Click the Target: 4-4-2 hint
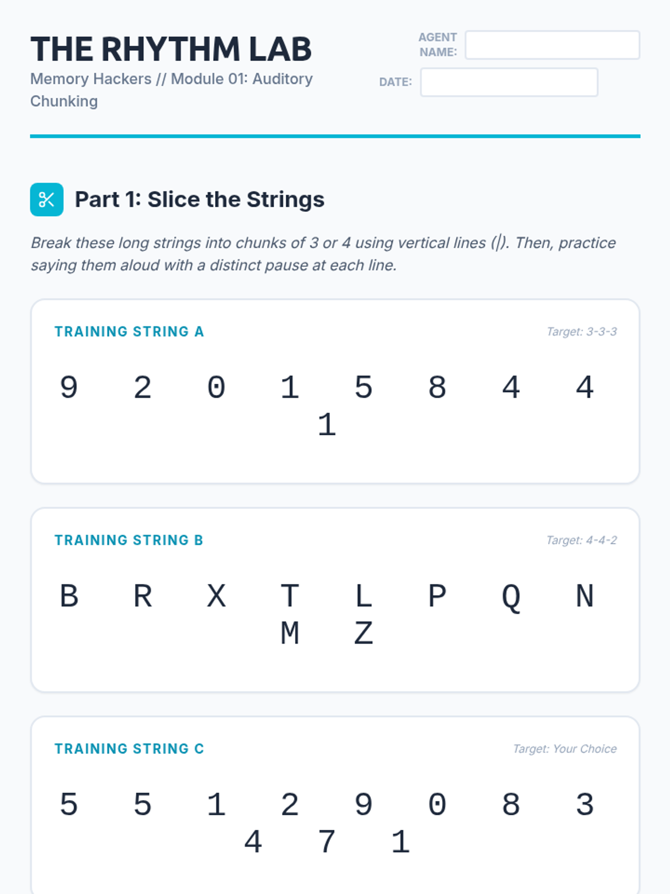670x894 pixels. point(581,540)
